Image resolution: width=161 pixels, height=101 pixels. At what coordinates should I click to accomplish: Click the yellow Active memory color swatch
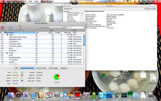tap(22, 78)
